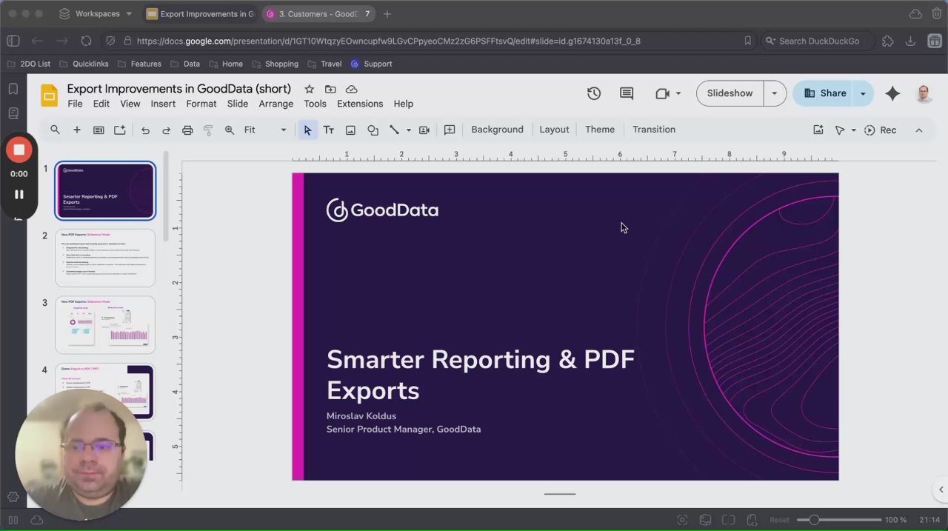Open the Google Slides home logo

pyautogui.click(x=50, y=96)
